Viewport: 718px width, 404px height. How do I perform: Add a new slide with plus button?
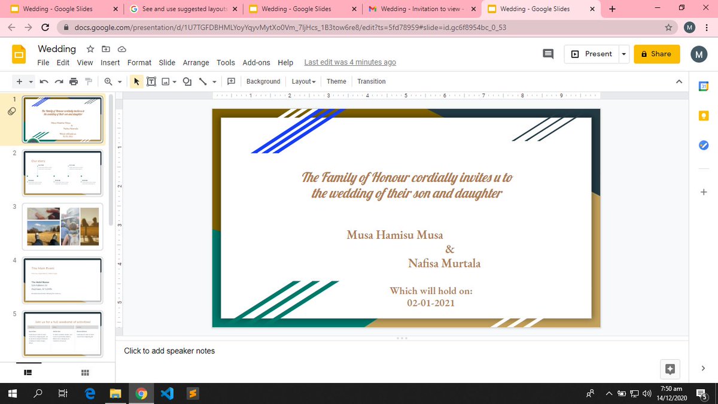[x=19, y=81]
